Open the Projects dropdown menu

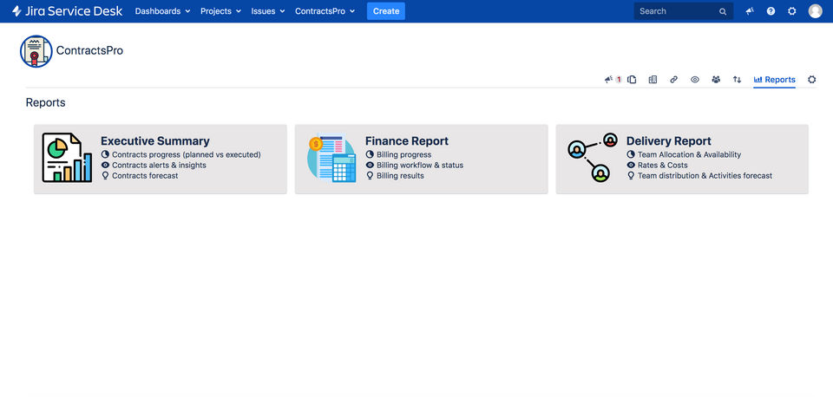(x=220, y=11)
